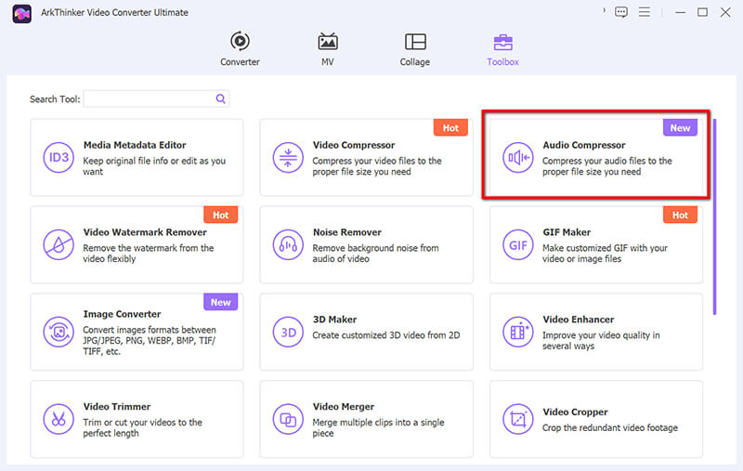This screenshot has width=743, height=471.
Task: Click the Video Cropper icon
Action: coord(518,419)
